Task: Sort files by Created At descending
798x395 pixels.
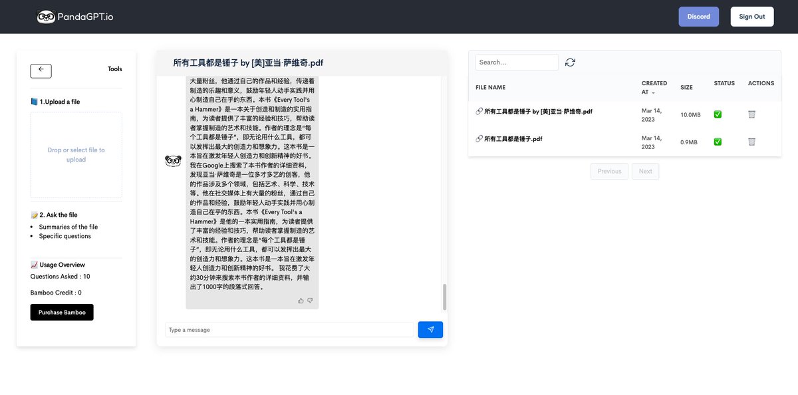Action: tap(654, 87)
